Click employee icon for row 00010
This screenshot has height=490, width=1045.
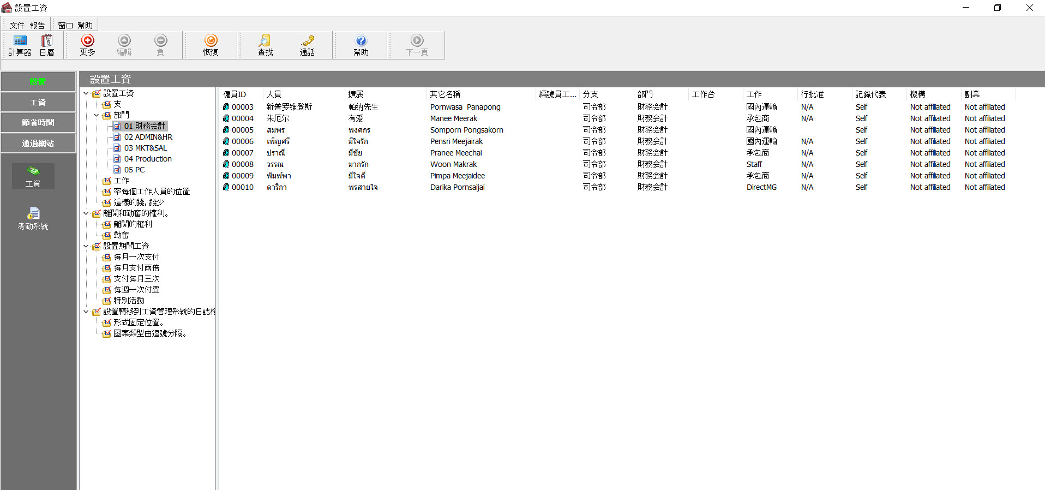pos(226,187)
